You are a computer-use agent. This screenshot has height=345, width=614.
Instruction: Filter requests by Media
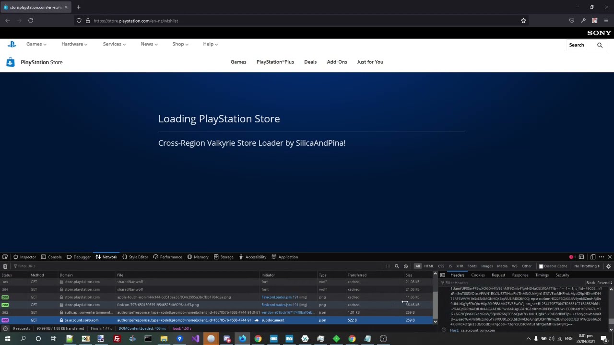pyautogui.click(x=502, y=266)
